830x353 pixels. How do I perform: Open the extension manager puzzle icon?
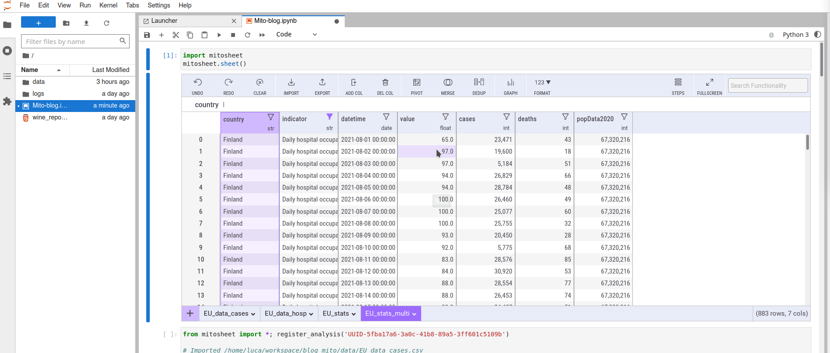7,101
